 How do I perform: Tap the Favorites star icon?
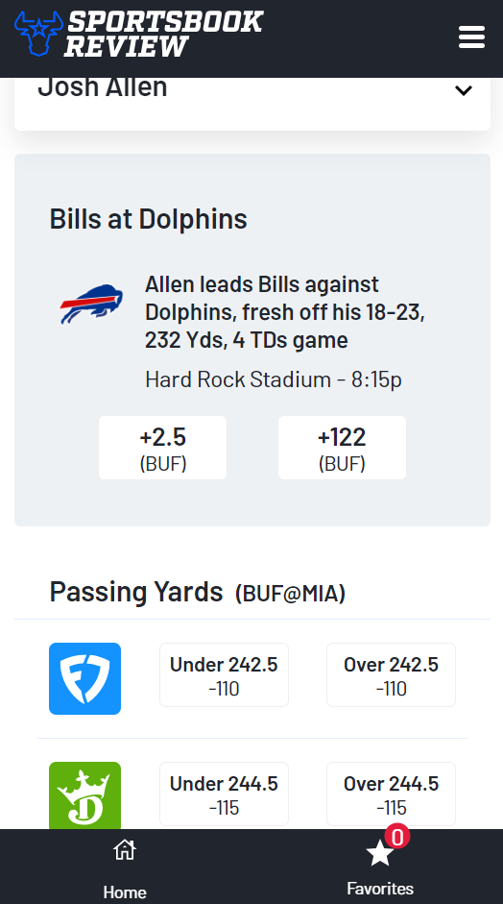pyautogui.click(x=380, y=853)
